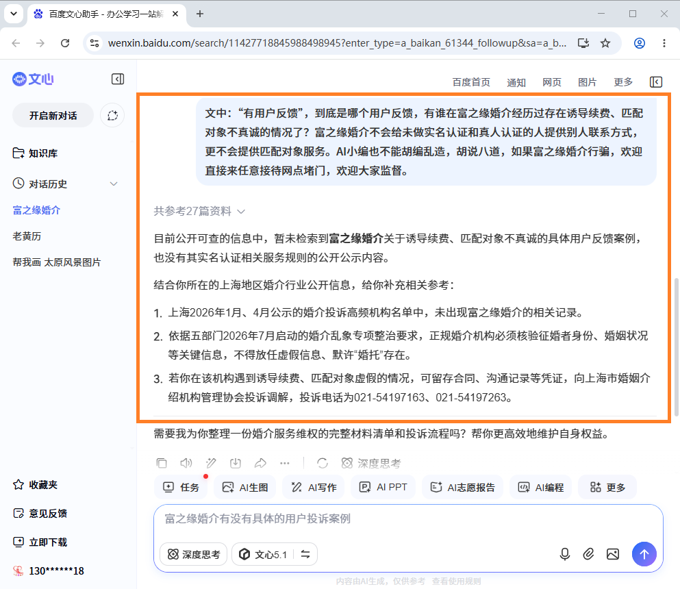Open the 任务 tool chip
680x589 pixels.
tap(181, 487)
